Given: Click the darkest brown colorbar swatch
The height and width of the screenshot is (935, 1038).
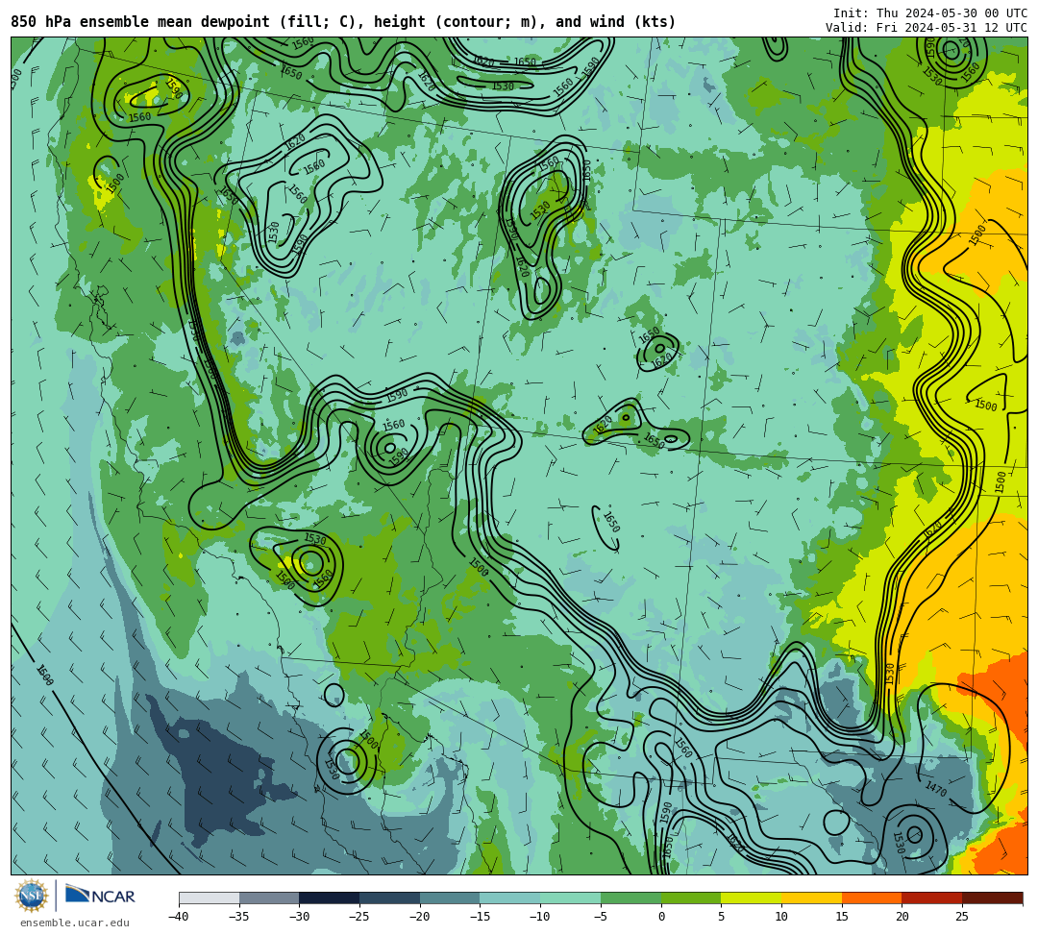Looking at the screenshot, I should pos(992,898).
